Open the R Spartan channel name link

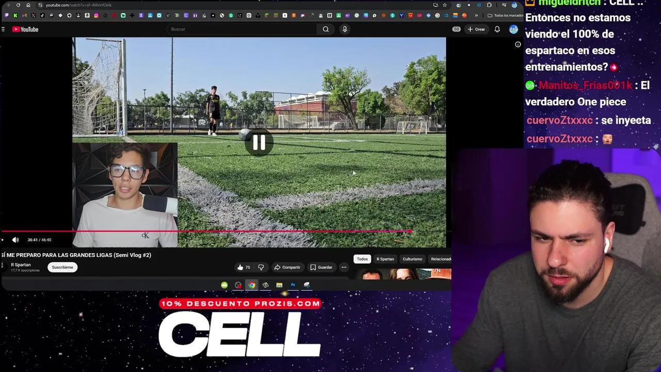[x=21, y=265]
